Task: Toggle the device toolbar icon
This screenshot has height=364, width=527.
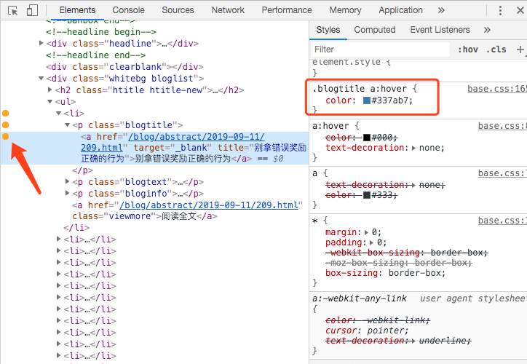Action: click(32, 10)
